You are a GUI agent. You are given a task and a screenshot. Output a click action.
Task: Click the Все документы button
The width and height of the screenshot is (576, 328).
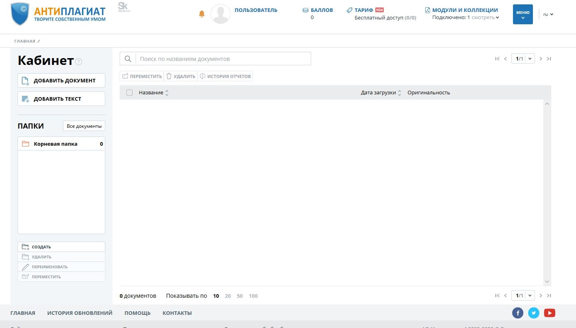click(84, 126)
